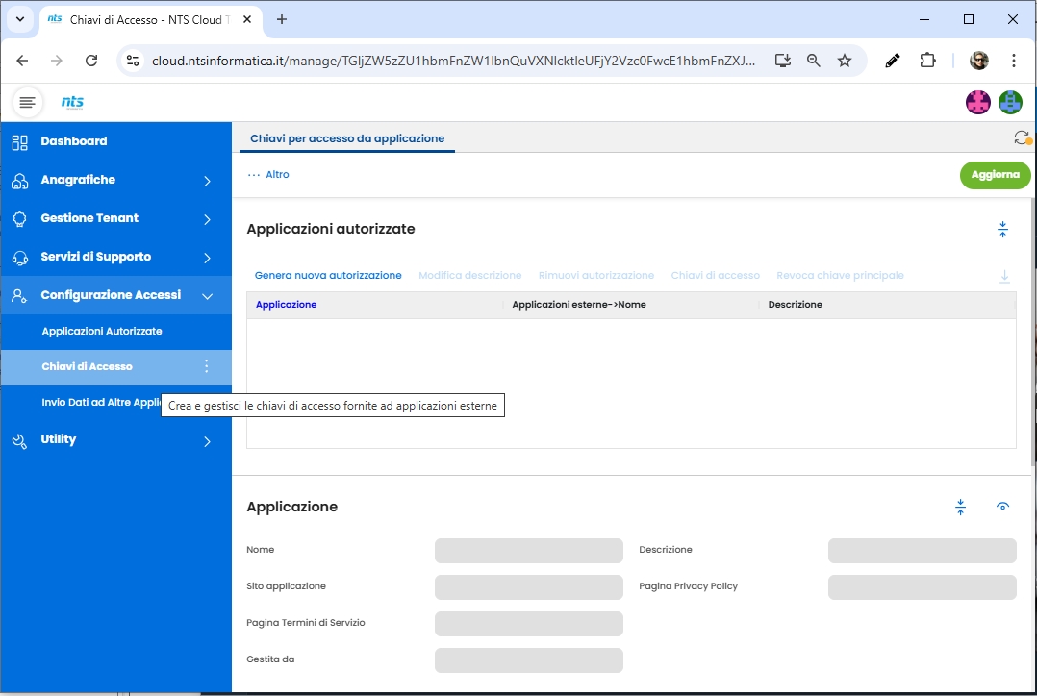Click the green Aggiorna button
Viewport: 1037px width, 696px height.
[996, 175]
